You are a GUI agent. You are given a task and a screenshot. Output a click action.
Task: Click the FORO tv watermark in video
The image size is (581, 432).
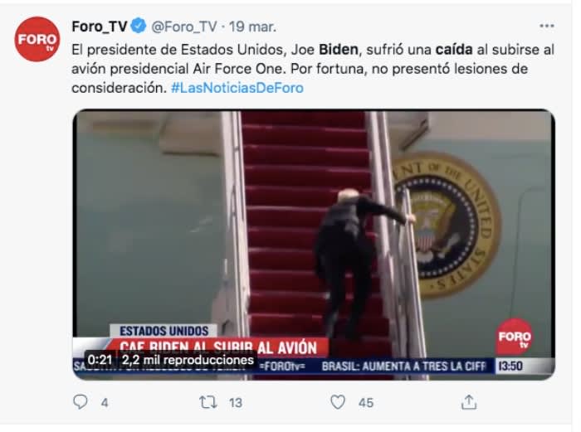pyautogui.click(x=515, y=337)
